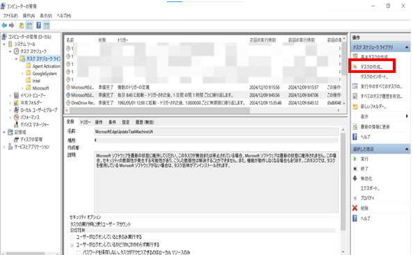The width and height of the screenshot is (413, 255).
Task: Select the タスク スケジューラ clock node
Action: click(x=33, y=51)
